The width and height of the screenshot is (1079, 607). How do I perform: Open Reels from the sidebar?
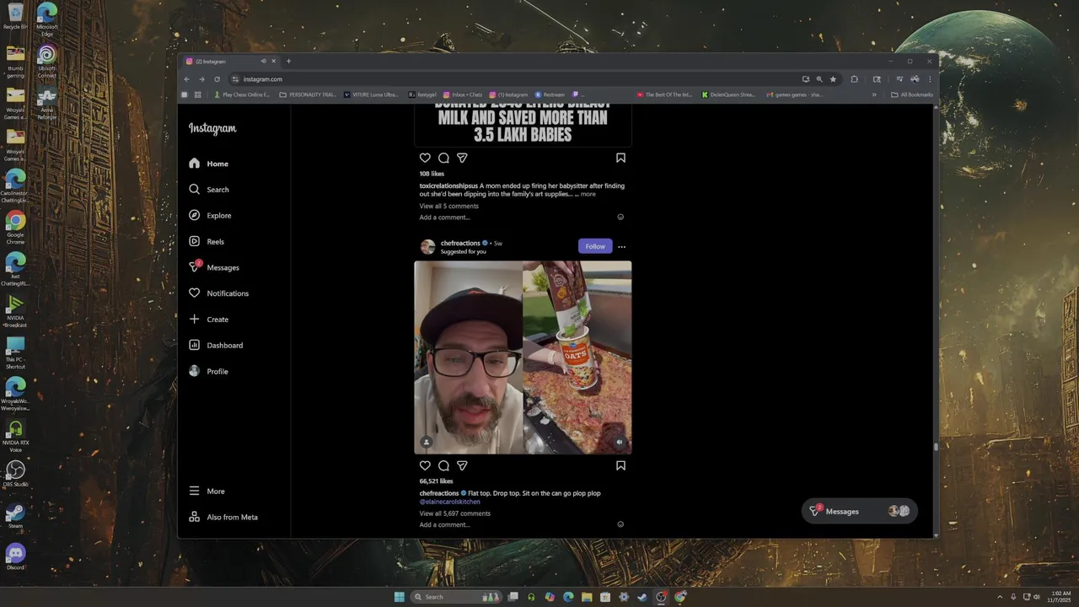tap(206, 241)
